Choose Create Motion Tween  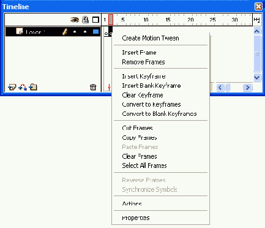click(151, 38)
